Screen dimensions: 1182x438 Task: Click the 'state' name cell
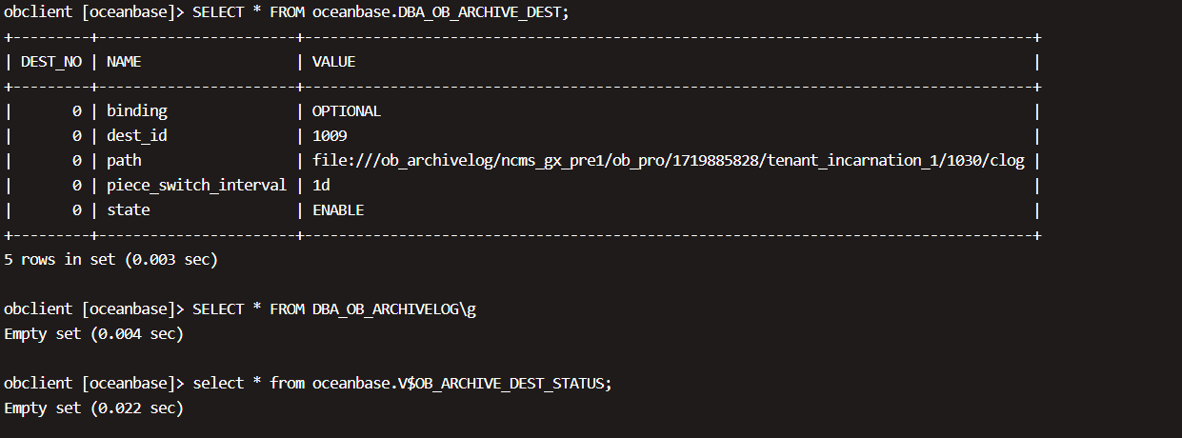pos(128,209)
